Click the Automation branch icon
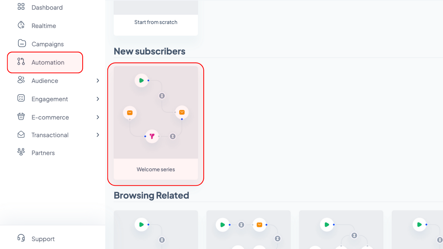This screenshot has height=249, width=443. (x=21, y=61)
